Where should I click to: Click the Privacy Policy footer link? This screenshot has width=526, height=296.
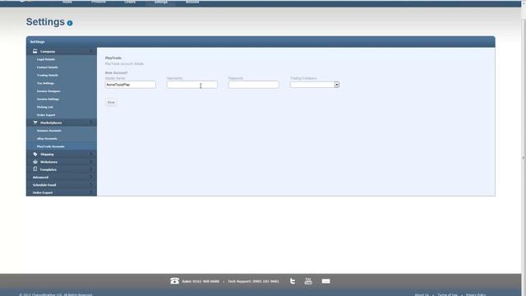[476, 294]
